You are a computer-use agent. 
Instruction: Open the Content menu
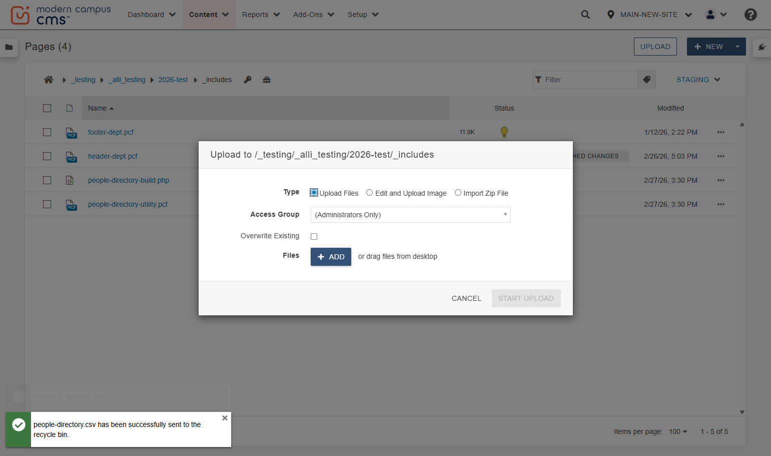tap(209, 15)
